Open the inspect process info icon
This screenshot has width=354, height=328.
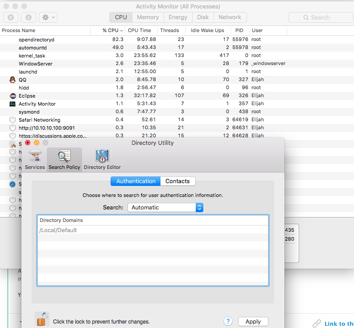(29, 17)
